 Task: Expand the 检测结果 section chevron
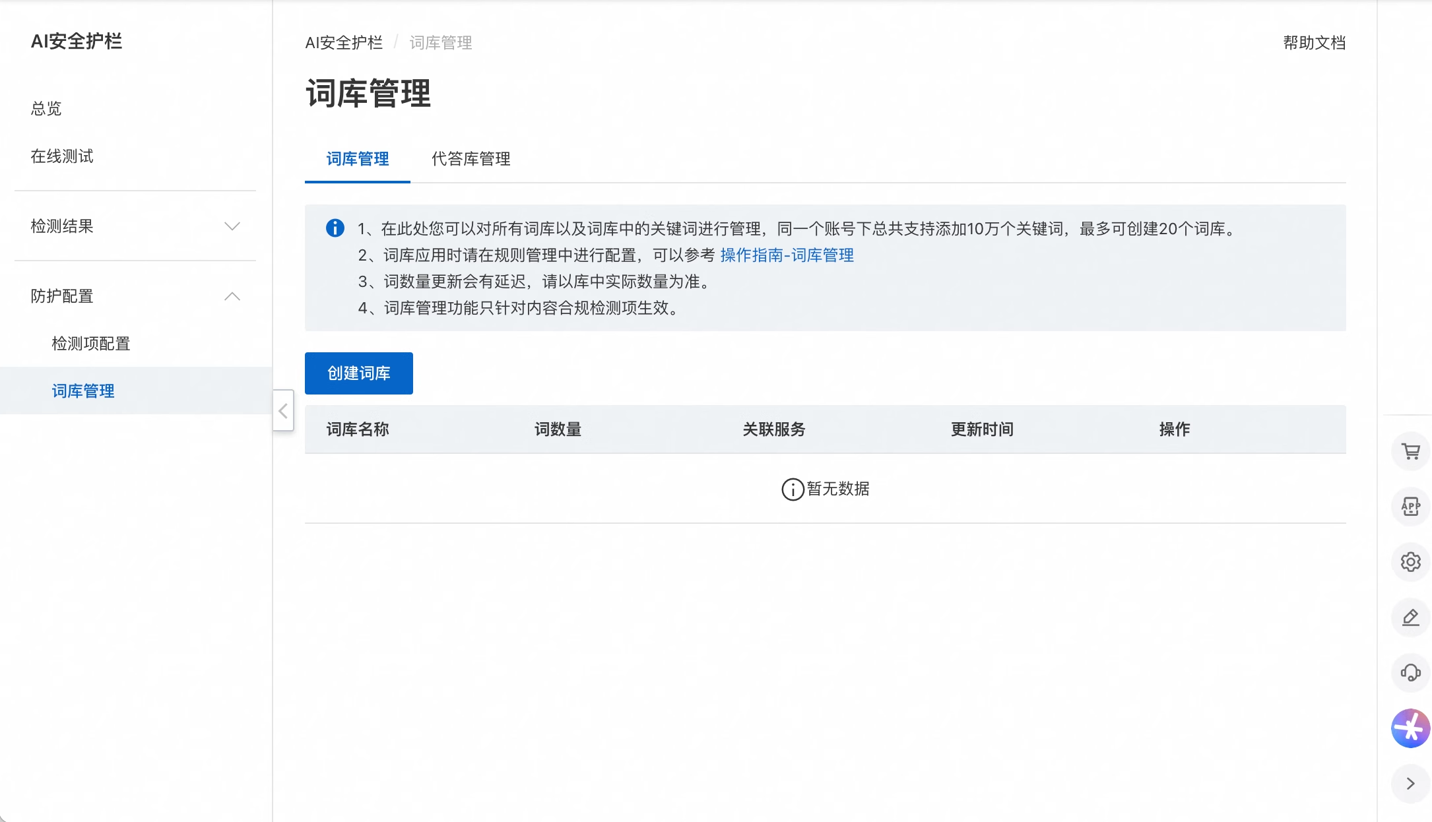click(232, 226)
